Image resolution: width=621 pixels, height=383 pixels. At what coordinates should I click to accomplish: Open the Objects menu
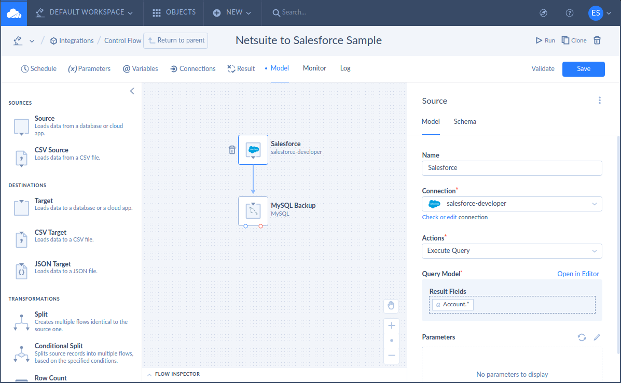pos(174,12)
